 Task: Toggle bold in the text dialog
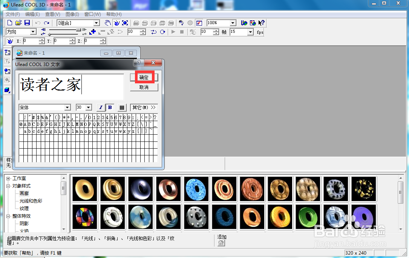click(x=110, y=107)
